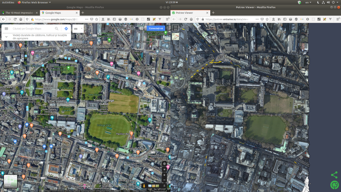Open Firefox menu in Google Maps window
341x192 pixels.
click(167, 19)
